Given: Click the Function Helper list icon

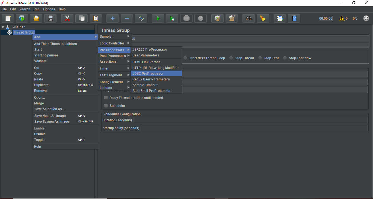Looking at the screenshot, I should 280,19.
